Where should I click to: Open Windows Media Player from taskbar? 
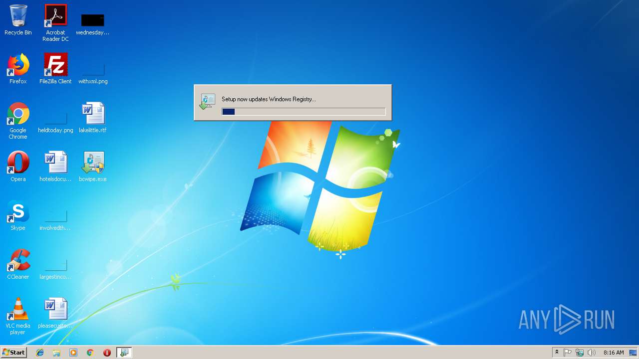pyautogui.click(x=73, y=353)
